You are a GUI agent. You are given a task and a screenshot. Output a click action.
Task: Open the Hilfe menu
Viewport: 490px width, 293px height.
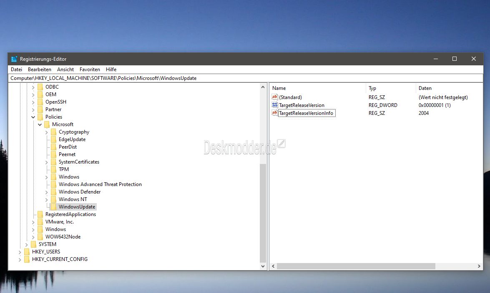pyautogui.click(x=111, y=69)
